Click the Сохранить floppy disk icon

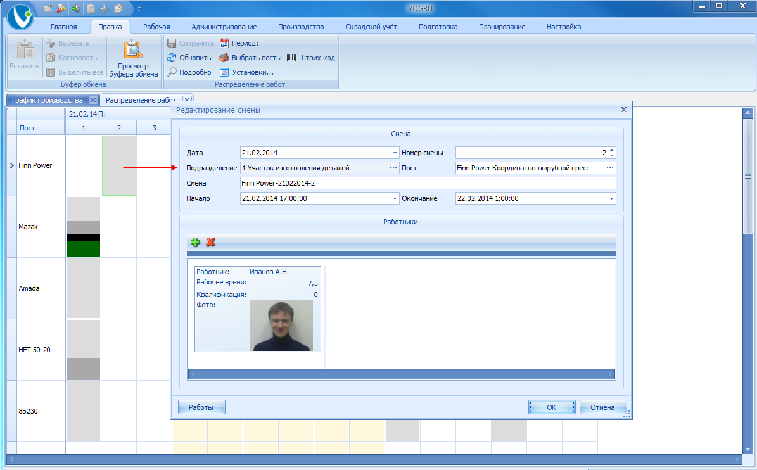coord(172,43)
